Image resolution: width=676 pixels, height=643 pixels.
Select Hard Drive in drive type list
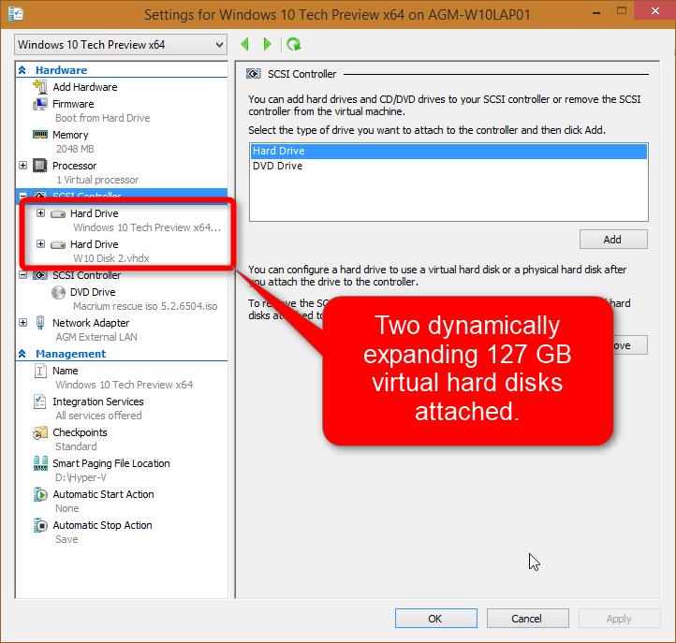tap(448, 151)
